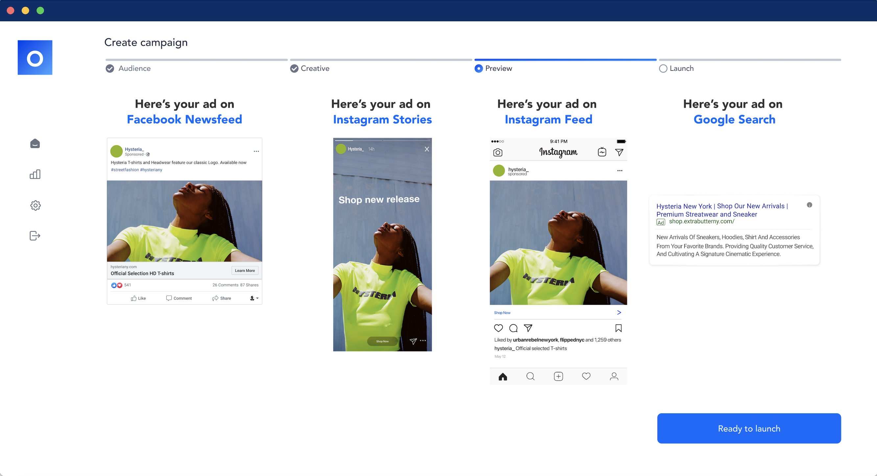Image resolution: width=877 pixels, height=476 pixels.
Task: Click the Instagram home tab icon
Action: 503,377
